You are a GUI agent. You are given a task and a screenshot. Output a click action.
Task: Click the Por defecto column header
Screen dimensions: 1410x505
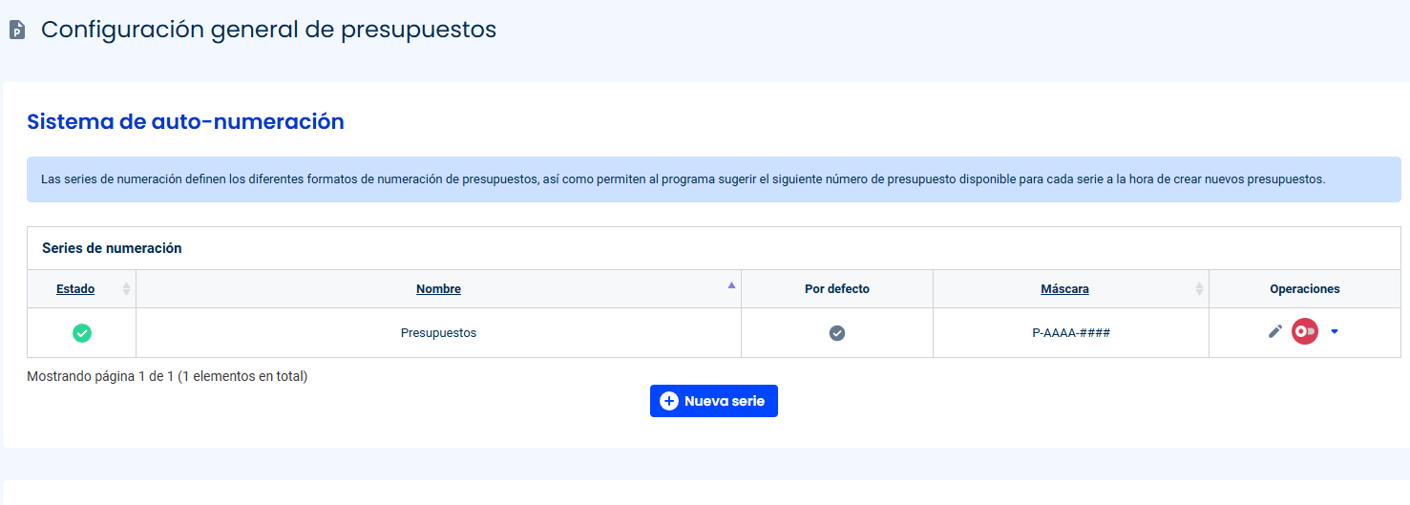[837, 288]
